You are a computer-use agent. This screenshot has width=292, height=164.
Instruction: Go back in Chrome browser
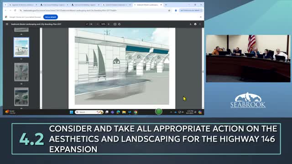tap(5, 10)
